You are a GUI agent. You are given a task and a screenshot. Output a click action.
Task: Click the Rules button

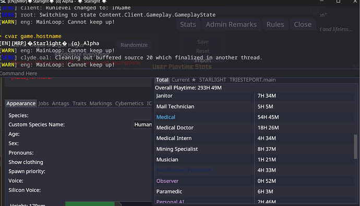click(x=275, y=24)
